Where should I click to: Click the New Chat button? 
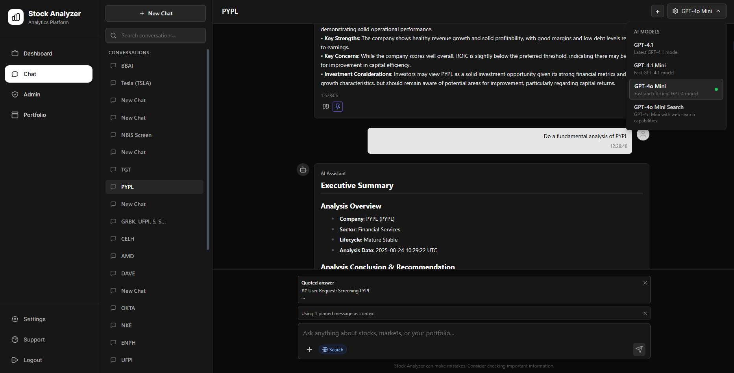click(155, 13)
